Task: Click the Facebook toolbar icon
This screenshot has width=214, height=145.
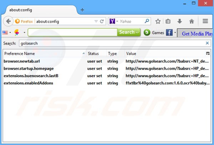Action: [169, 33]
